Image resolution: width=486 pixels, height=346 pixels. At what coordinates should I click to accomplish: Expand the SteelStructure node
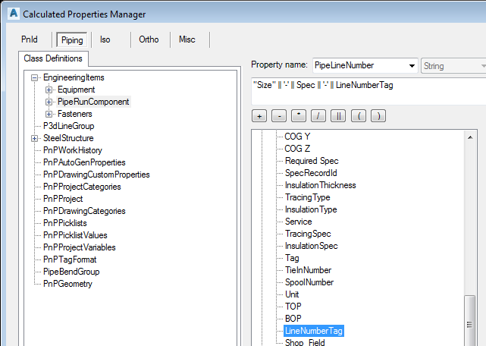pyautogui.click(x=35, y=138)
